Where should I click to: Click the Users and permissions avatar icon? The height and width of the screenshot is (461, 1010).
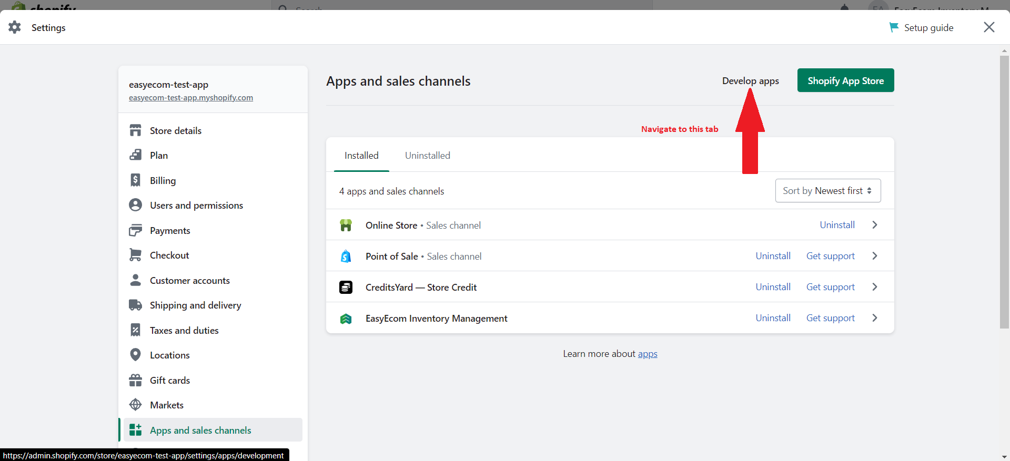pyautogui.click(x=136, y=205)
